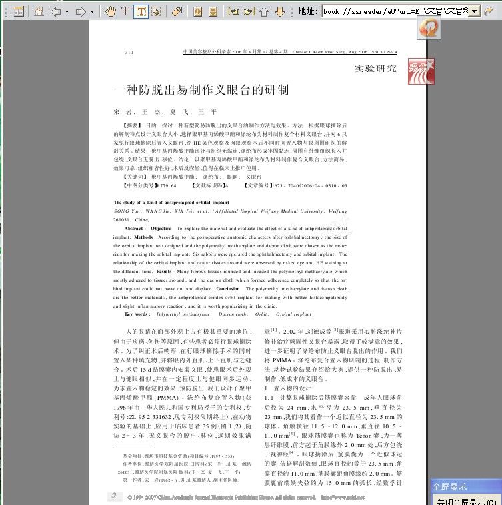
Task: Click the 关闭全屏显示 button
Action: (x=466, y=500)
